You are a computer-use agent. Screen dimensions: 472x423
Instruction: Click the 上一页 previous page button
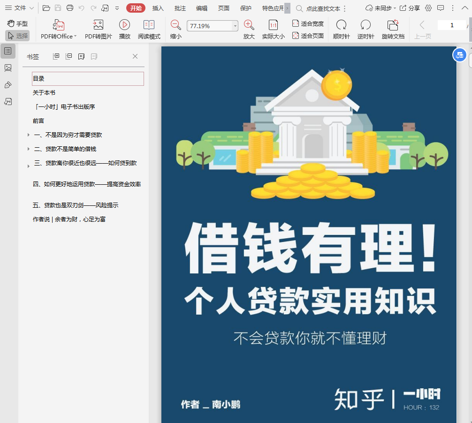click(423, 29)
